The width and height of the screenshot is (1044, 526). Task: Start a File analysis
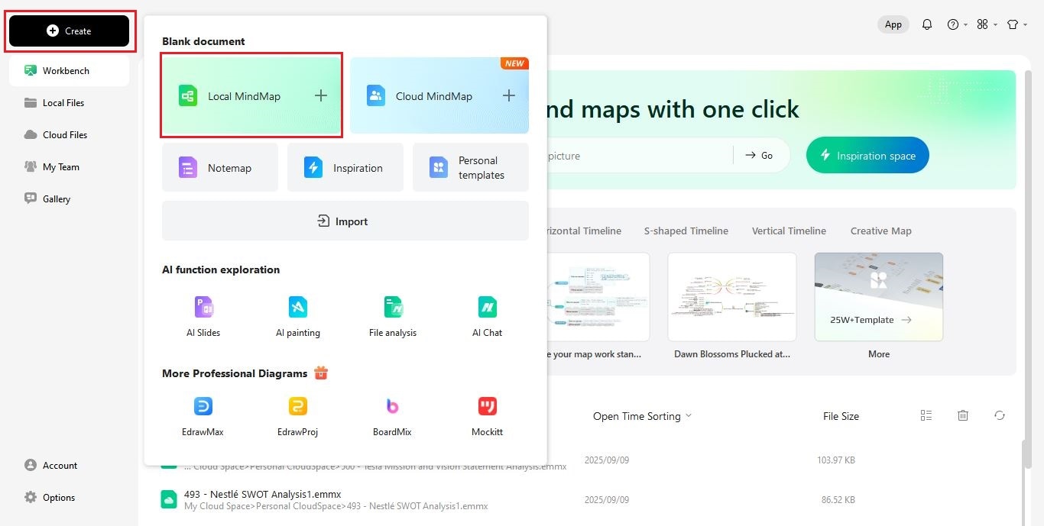point(392,315)
